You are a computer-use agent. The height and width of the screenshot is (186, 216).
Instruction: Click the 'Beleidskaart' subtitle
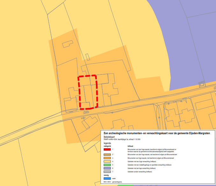click(x=109, y=137)
